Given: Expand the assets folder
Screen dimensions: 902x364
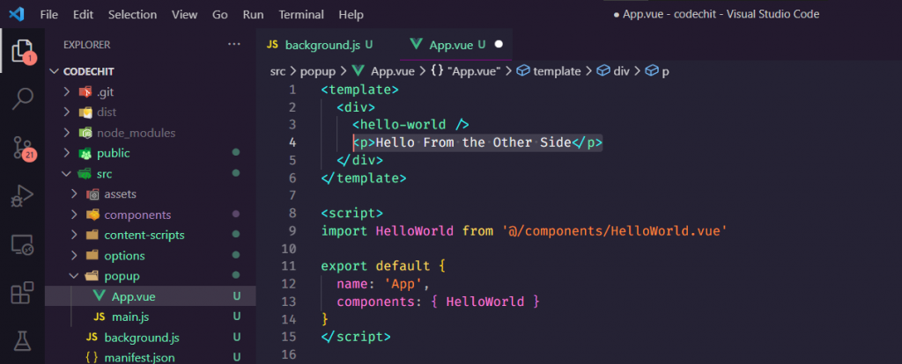Looking at the screenshot, I should pos(150,194).
